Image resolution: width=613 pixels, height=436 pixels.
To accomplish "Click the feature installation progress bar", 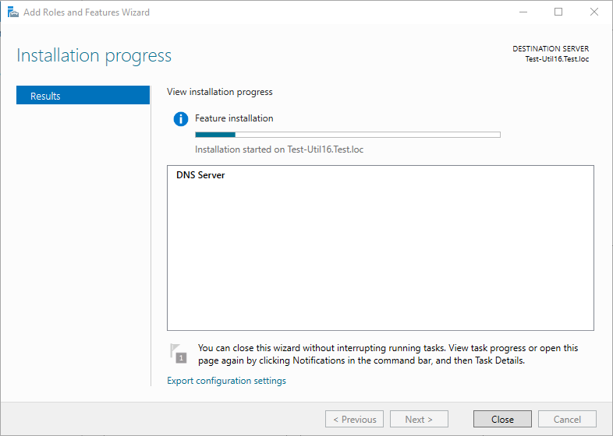I will pyautogui.click(x=348, y=135).
